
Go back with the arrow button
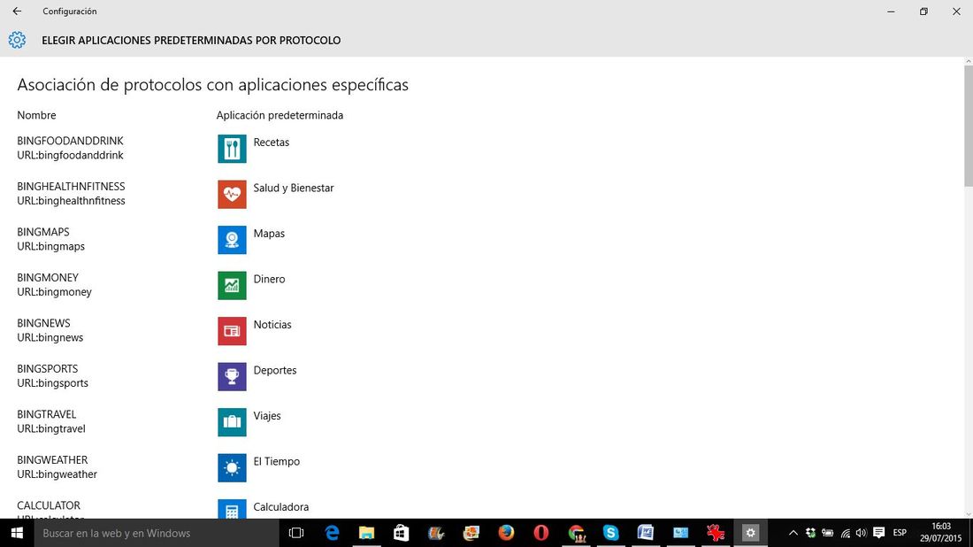click(x=17, y=12)
